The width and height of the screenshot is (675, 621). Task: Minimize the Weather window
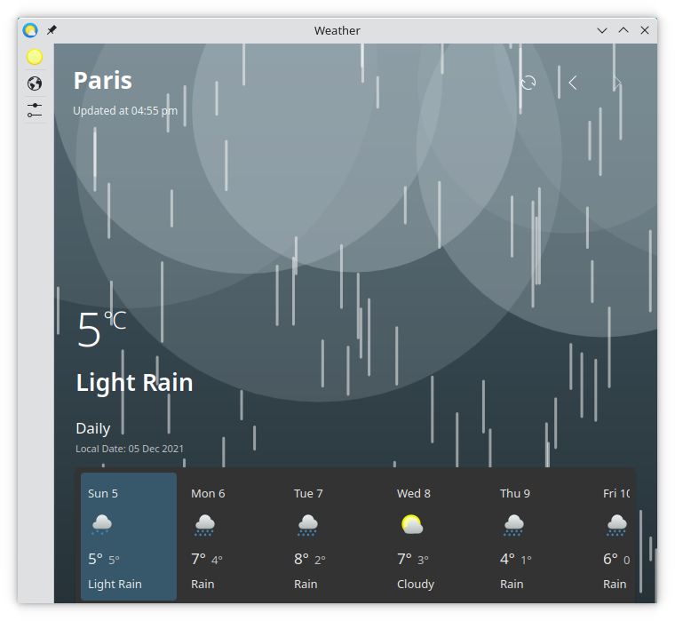602,30
